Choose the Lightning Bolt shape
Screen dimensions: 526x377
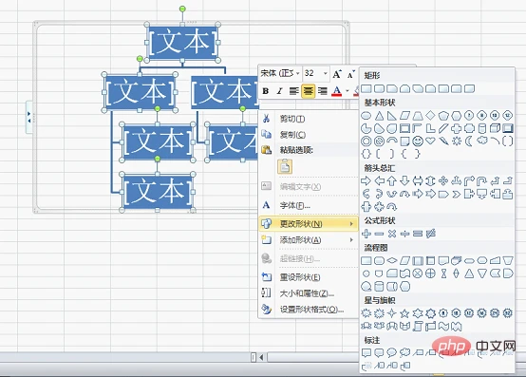point(443,141)
